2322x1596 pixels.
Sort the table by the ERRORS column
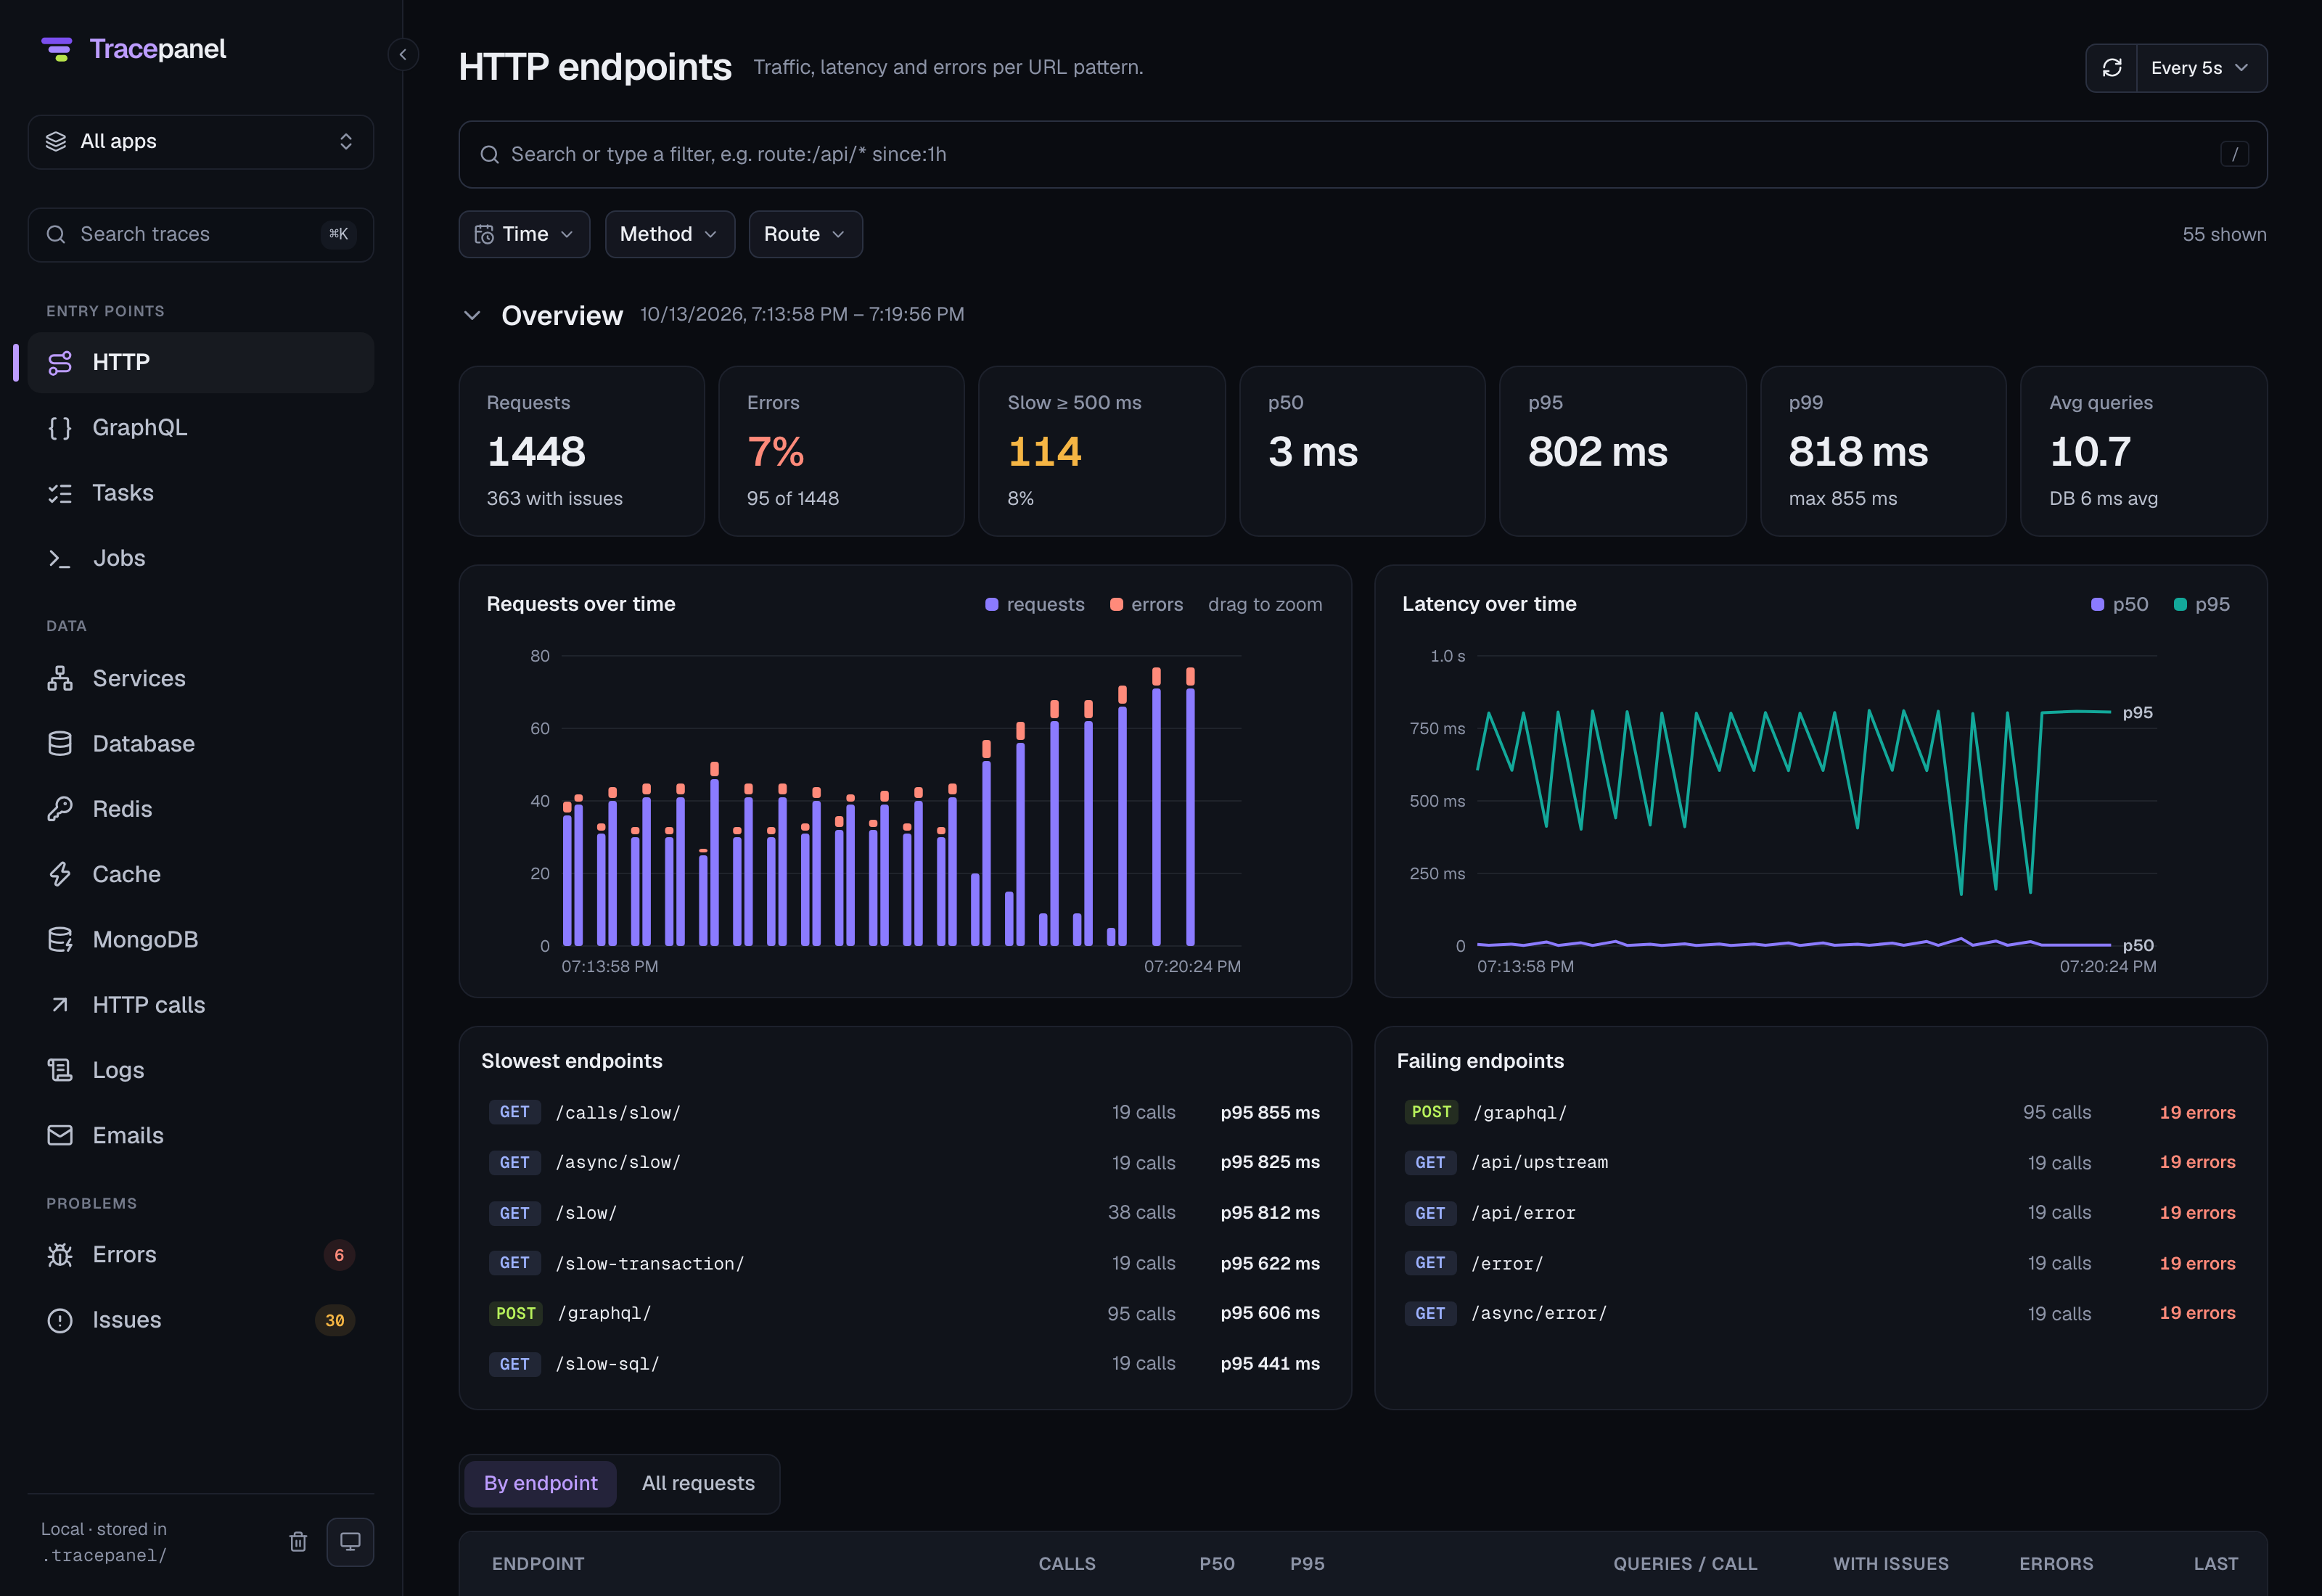2055,1563
